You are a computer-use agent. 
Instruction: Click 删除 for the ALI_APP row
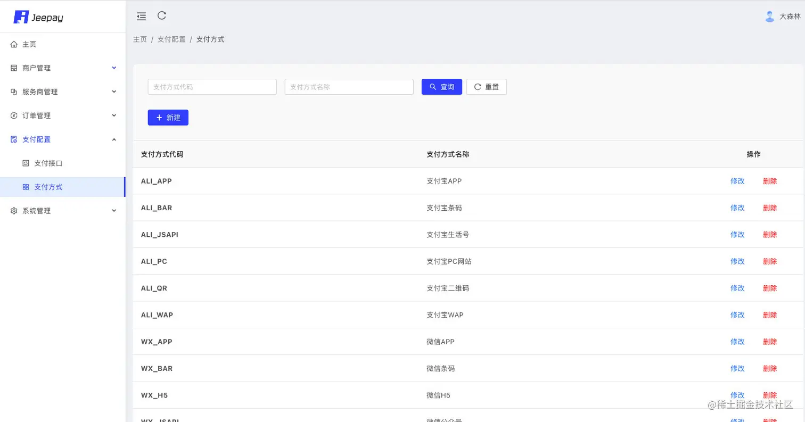click(x=770, y=181)
